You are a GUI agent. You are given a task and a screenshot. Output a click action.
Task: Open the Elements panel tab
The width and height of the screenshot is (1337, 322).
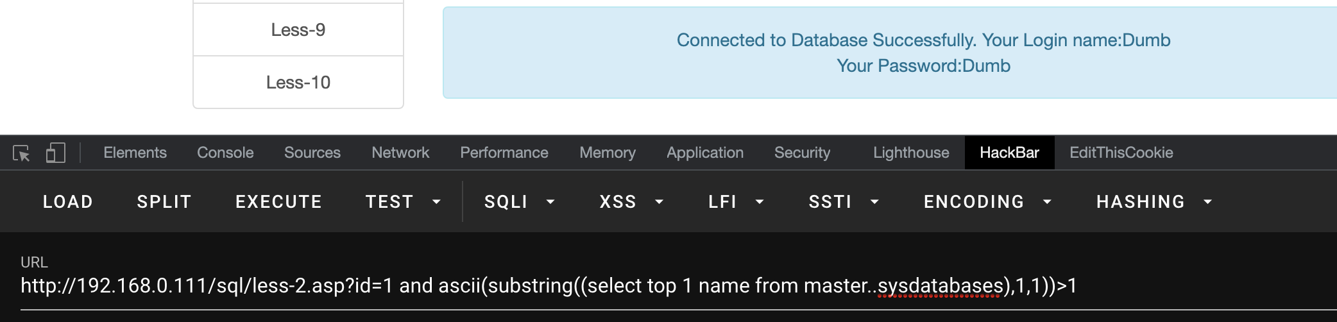135,153
